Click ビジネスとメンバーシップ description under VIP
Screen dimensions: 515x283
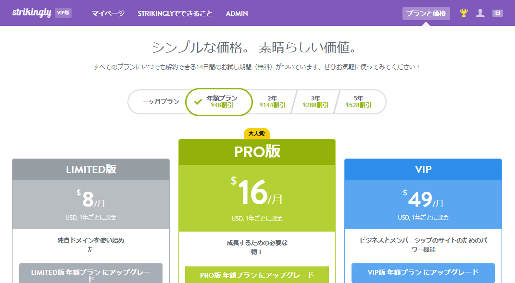[x=423, y=245]
